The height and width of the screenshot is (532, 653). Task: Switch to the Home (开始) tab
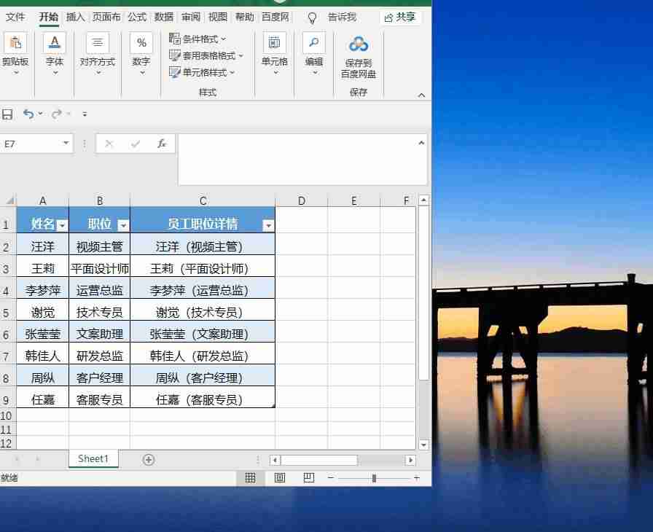click(49, 17)
